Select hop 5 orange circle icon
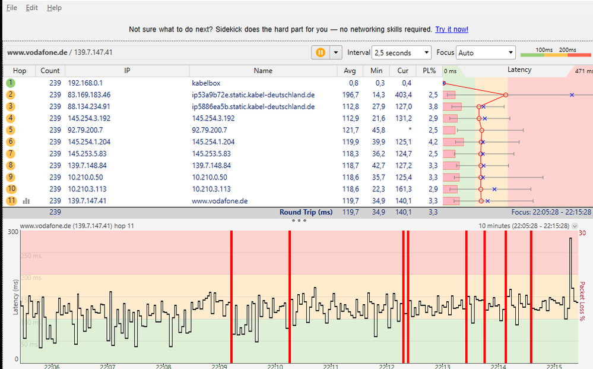This screenshot has height=369, width=593. click(x=11, y=130)
